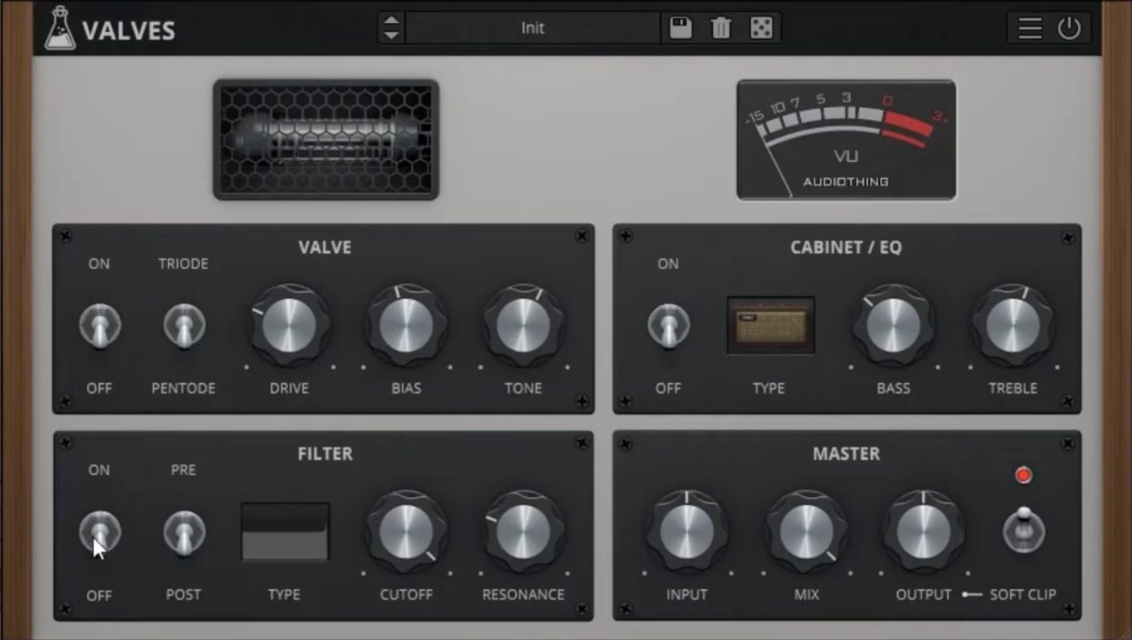The width and height of the screenshot is (1132, 640).
Task: Click the CUTOFF label
Action: (x=406, y=594)
